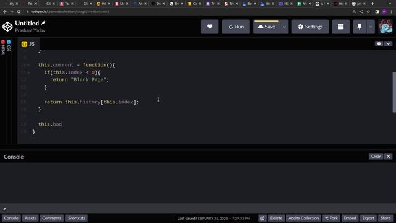The height and width of the screenshot is (223, 396).
Task: Love the pen with the heart button
Action: (x=210, y=27)
